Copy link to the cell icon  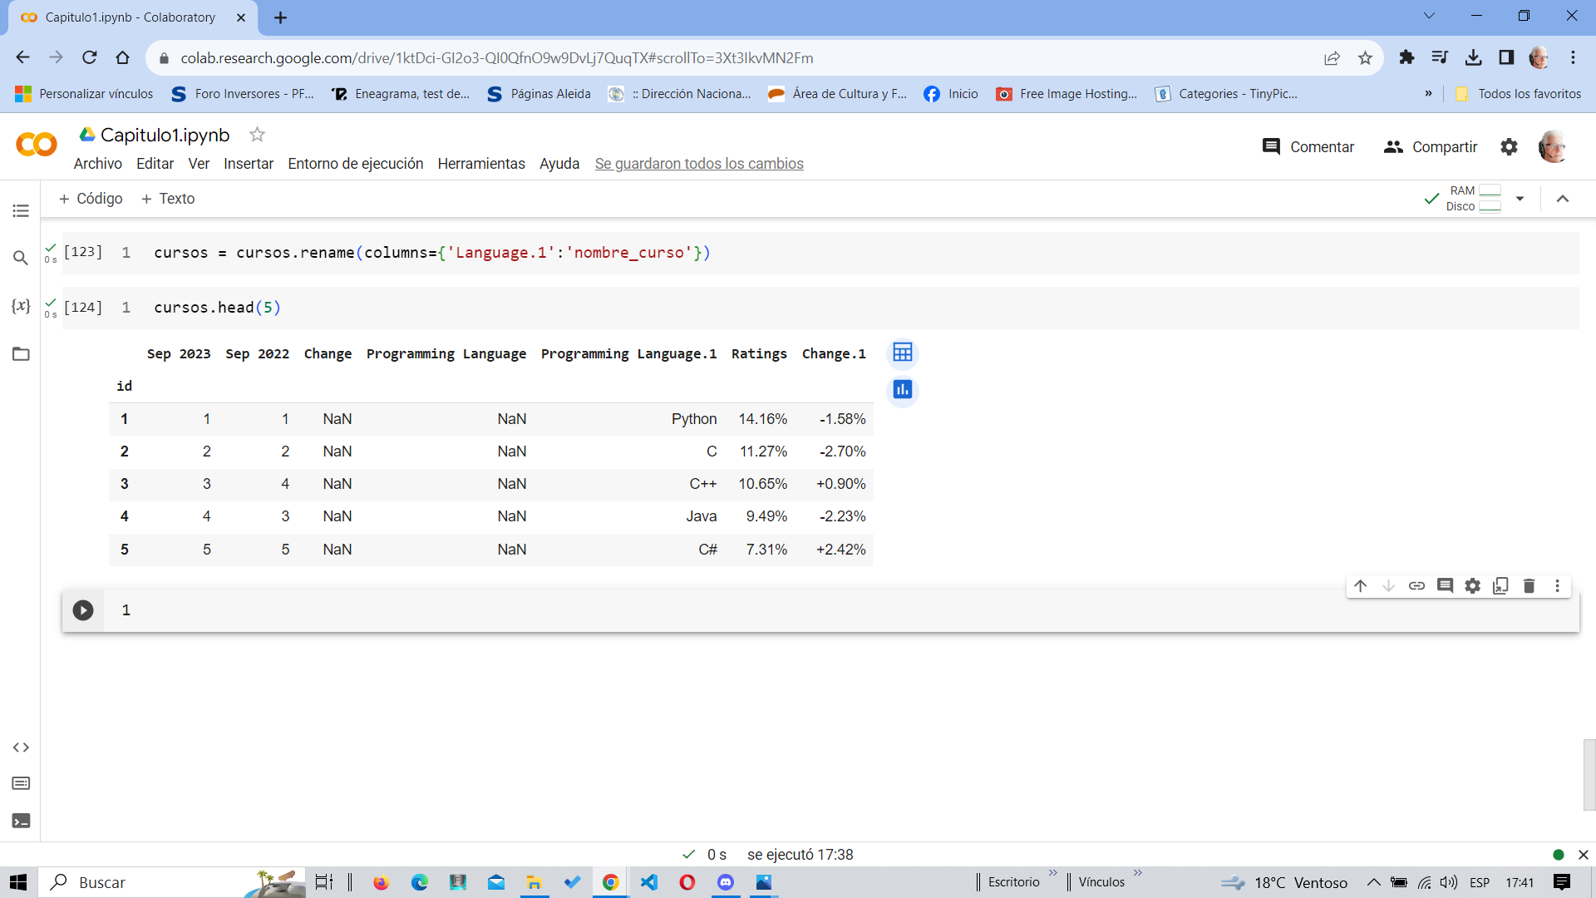[1416, 586]
